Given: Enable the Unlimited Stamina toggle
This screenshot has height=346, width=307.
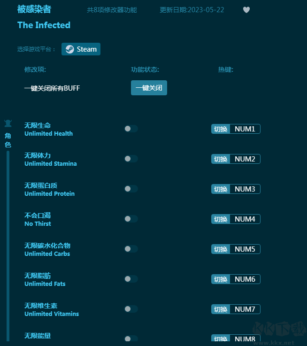Looking at the screenshot, I should tap(131, 159).
